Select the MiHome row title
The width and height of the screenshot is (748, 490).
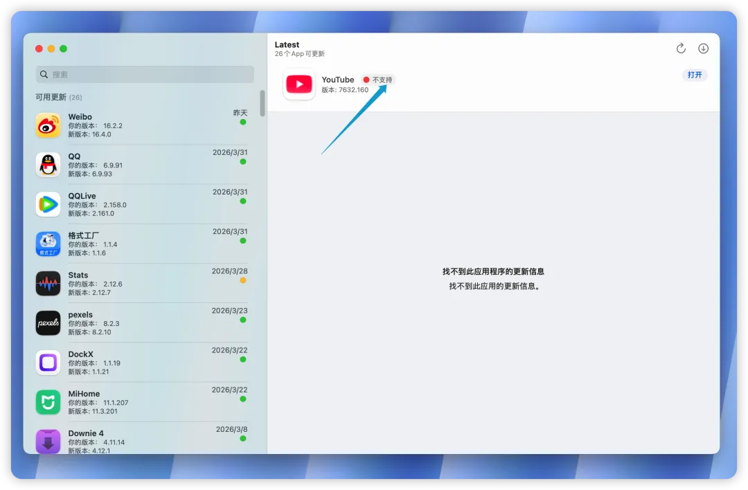pos(84,394)
